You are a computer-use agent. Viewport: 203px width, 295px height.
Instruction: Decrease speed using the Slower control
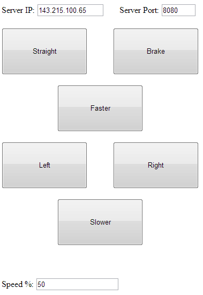click(x=100, y=222)
